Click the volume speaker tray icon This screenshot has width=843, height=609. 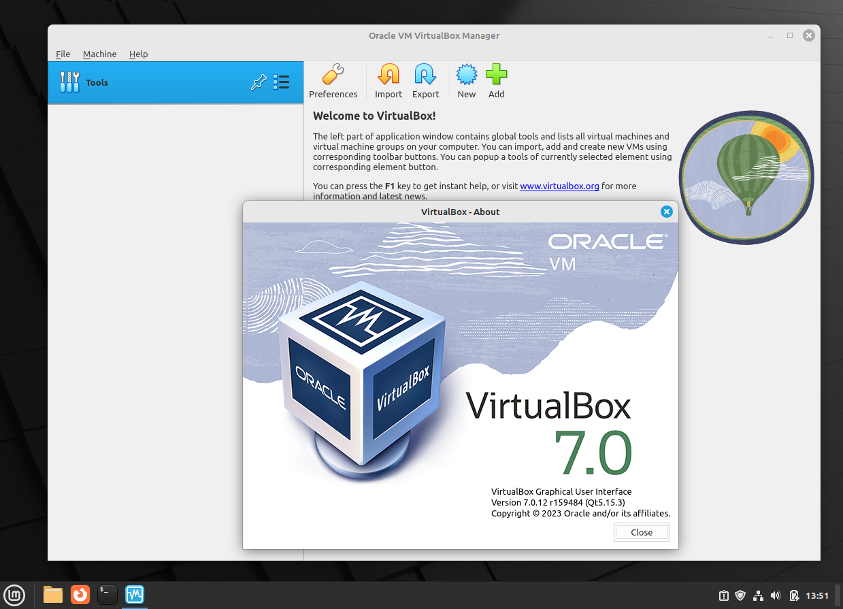point(776,595)
